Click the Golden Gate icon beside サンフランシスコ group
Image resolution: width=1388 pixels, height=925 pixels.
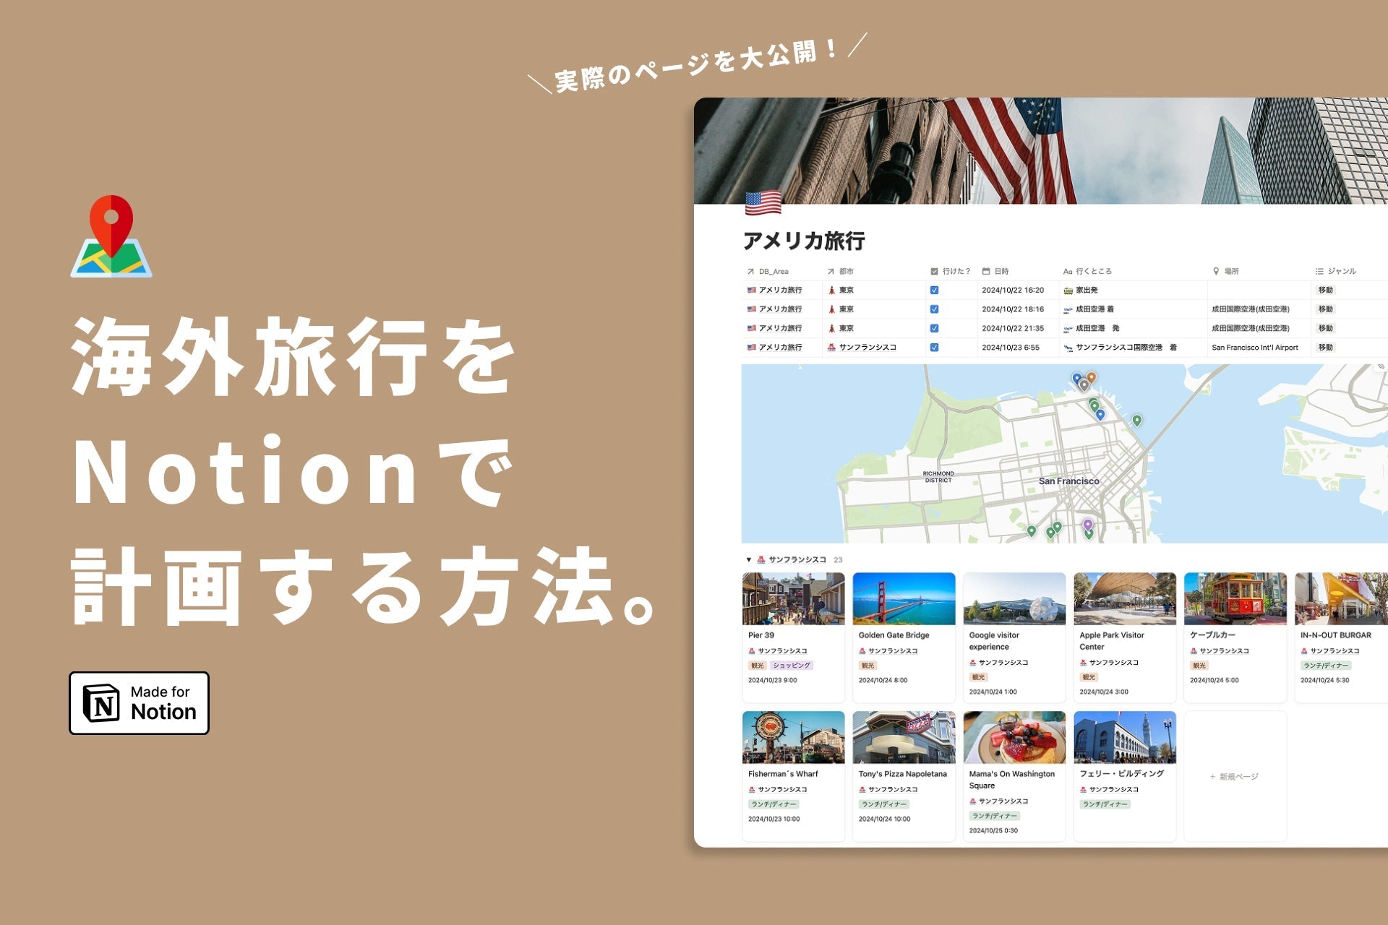click(x=763, y=559)
